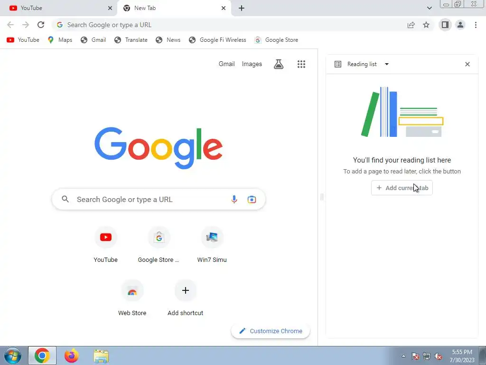Bookmark this tab with star icon
This screenshot has width=486, height=365.
(426, 25)
